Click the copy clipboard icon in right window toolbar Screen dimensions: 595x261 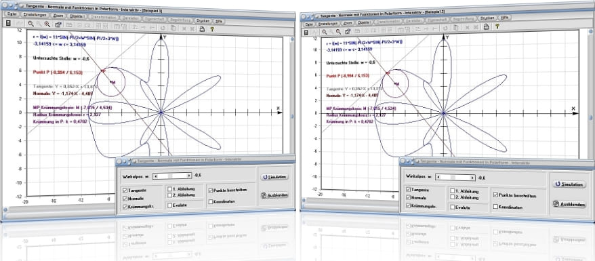(x=455, y=27)
